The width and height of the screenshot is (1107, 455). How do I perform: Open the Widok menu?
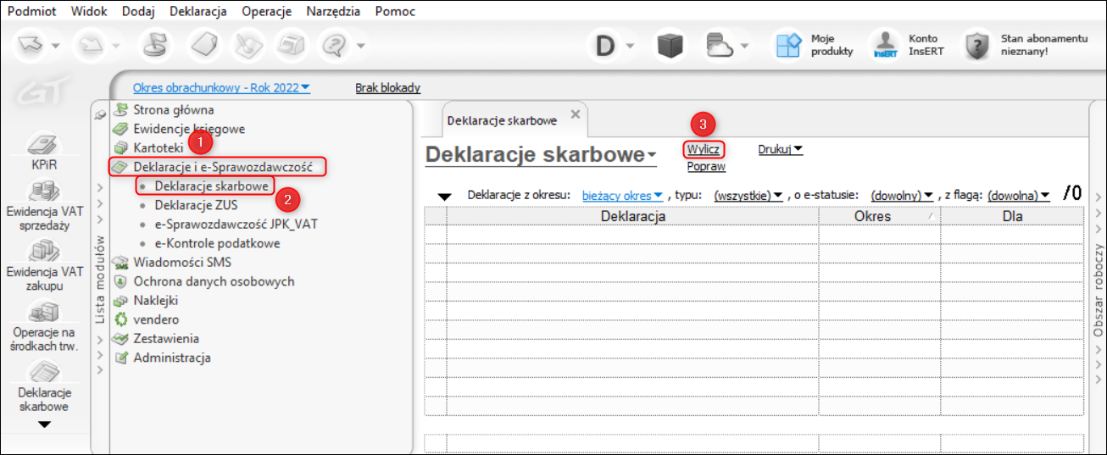[89, 12]
